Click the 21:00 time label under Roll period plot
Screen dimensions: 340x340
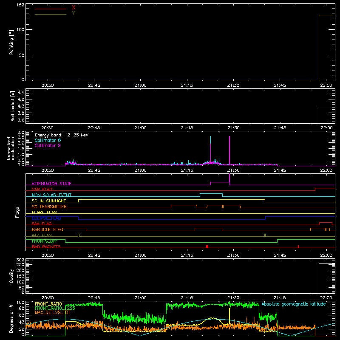click(x=140, y=128)
